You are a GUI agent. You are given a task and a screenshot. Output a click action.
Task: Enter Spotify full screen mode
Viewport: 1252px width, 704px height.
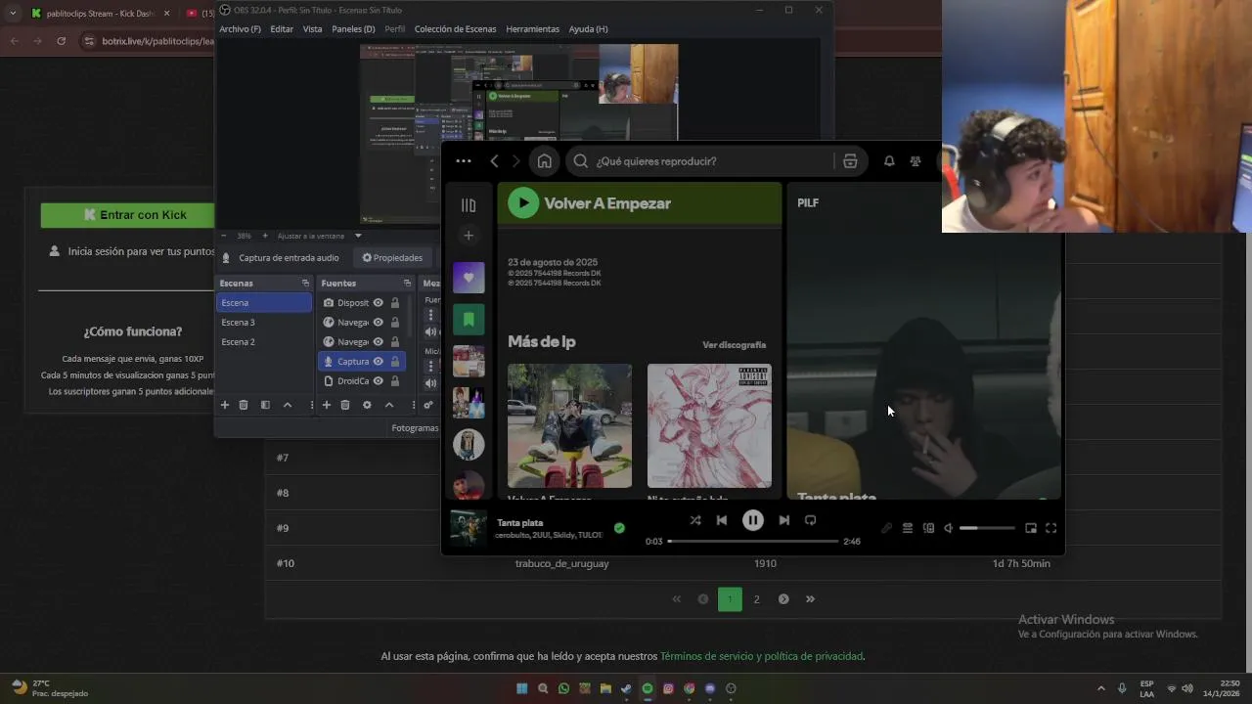1051,528
